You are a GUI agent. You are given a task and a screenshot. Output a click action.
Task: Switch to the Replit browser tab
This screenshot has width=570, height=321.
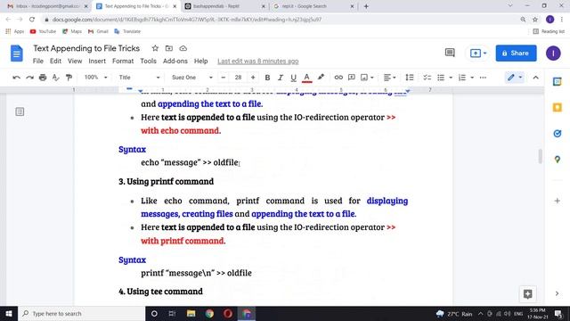[x=225, y=6]
